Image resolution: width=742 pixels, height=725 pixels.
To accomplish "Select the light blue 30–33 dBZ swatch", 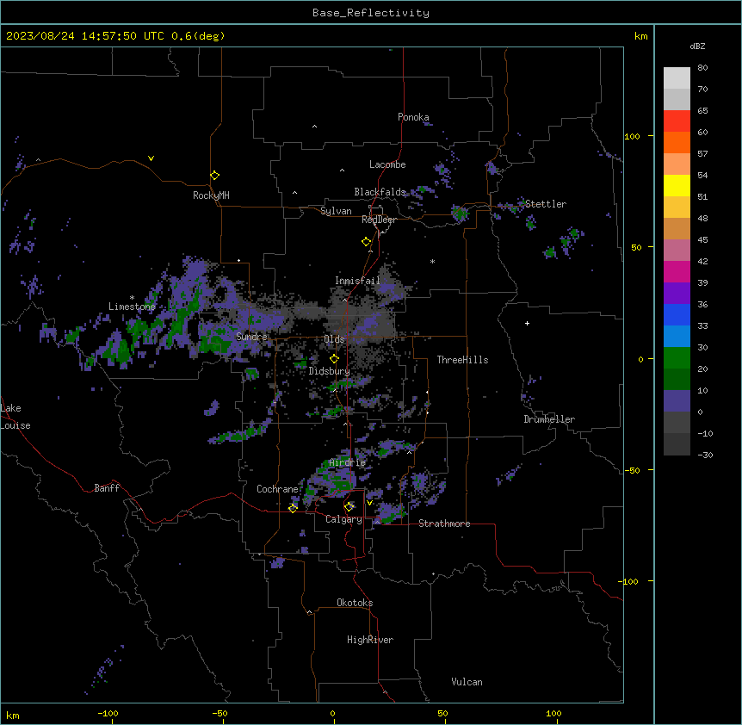I will pyautogui.click(x=677, y=337).
